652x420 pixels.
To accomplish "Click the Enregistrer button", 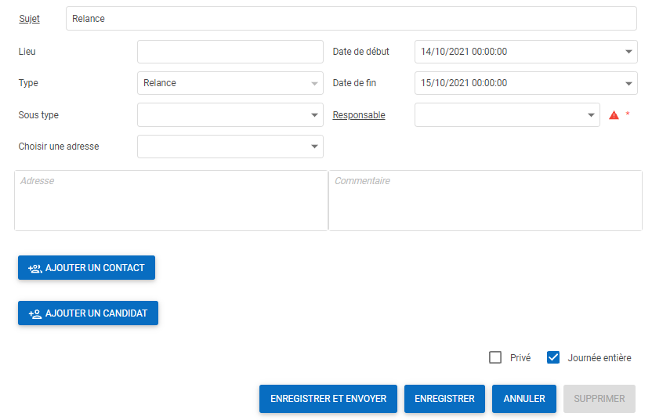I will click(444, 399).
